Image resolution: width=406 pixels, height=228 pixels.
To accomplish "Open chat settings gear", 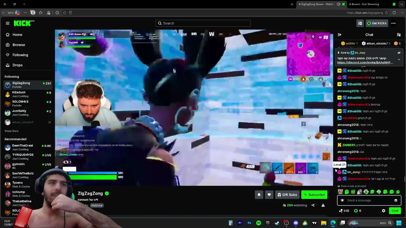I will pos(383,211).
